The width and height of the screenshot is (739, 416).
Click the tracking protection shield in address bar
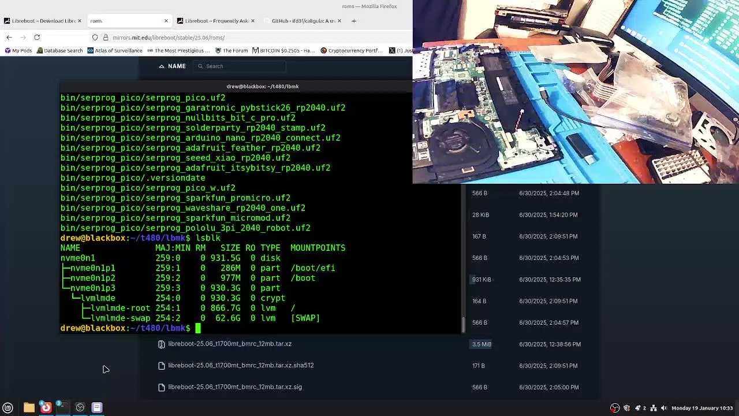95,38
